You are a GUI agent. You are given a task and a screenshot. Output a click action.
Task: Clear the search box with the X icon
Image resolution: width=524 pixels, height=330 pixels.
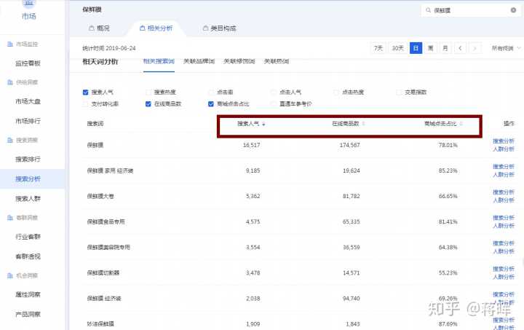(x=513, y=11)
